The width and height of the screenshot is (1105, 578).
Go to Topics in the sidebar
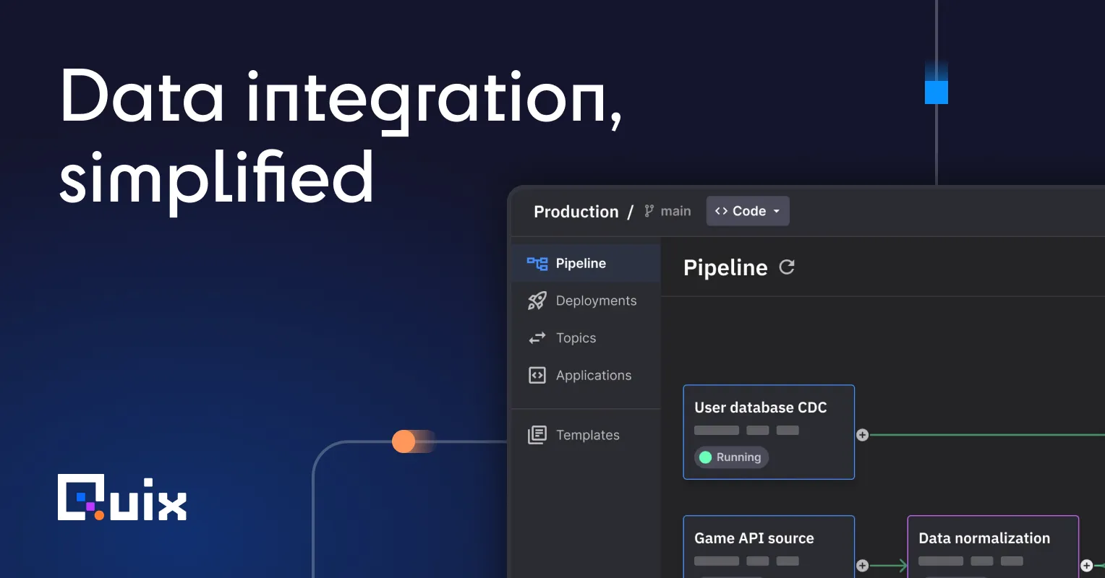coord(586,338)
